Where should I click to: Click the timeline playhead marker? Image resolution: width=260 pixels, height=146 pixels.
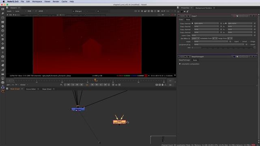point(96,80)
